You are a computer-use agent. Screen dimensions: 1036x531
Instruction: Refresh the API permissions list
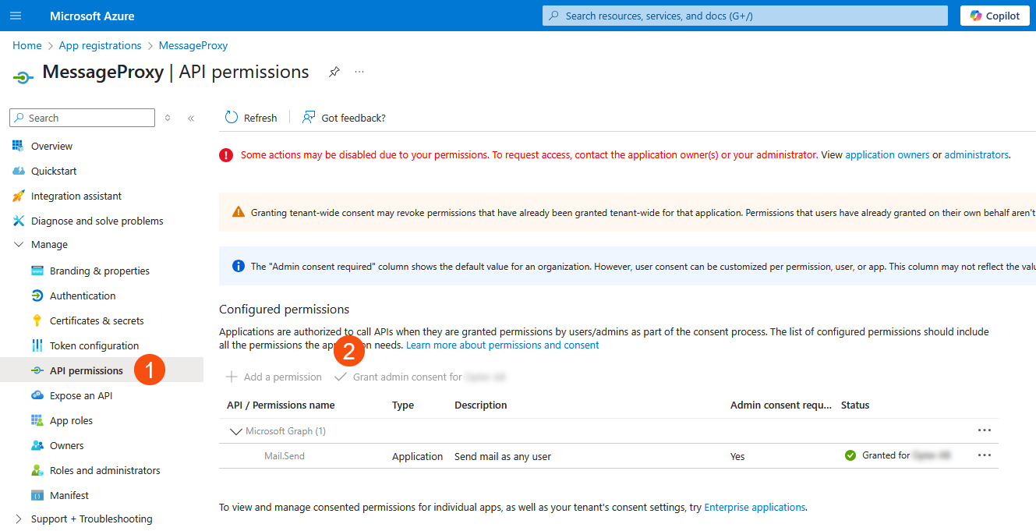251,118
